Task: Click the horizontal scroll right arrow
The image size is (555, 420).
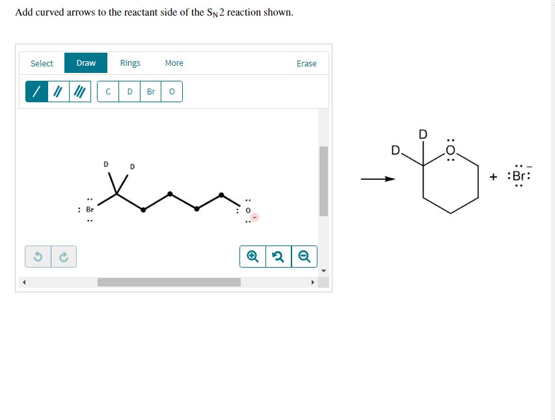Action: tap(313, 282)
